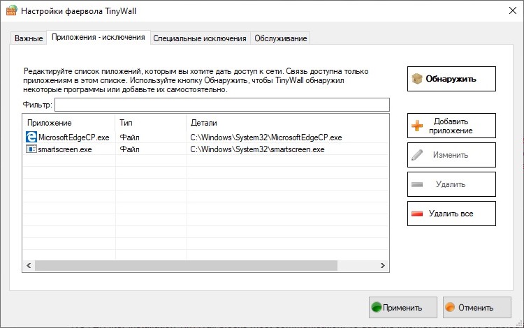Click the red minus icon on Удалить все

coord(417,214)
